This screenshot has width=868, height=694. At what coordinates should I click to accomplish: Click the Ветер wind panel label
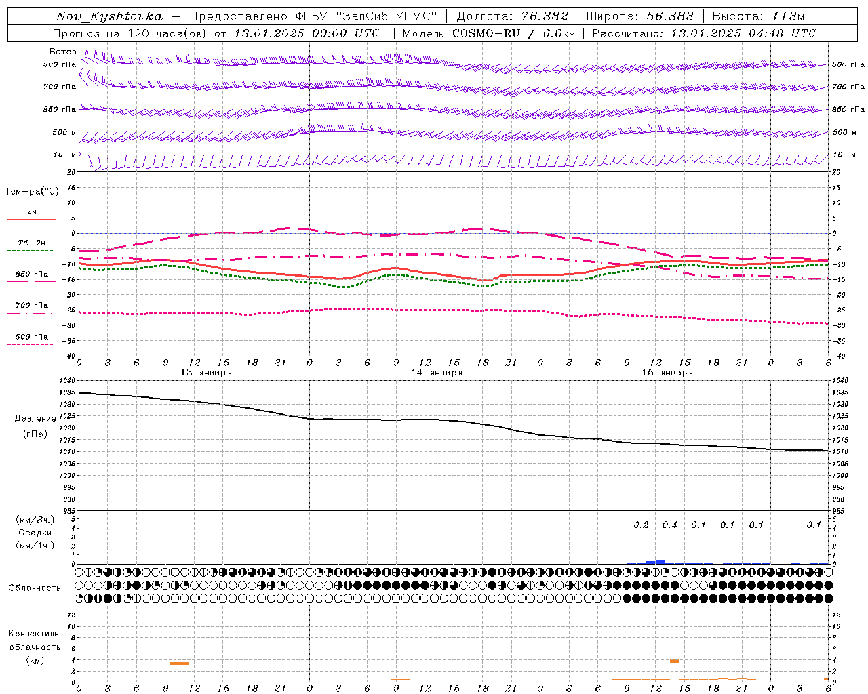click(62, 52)
